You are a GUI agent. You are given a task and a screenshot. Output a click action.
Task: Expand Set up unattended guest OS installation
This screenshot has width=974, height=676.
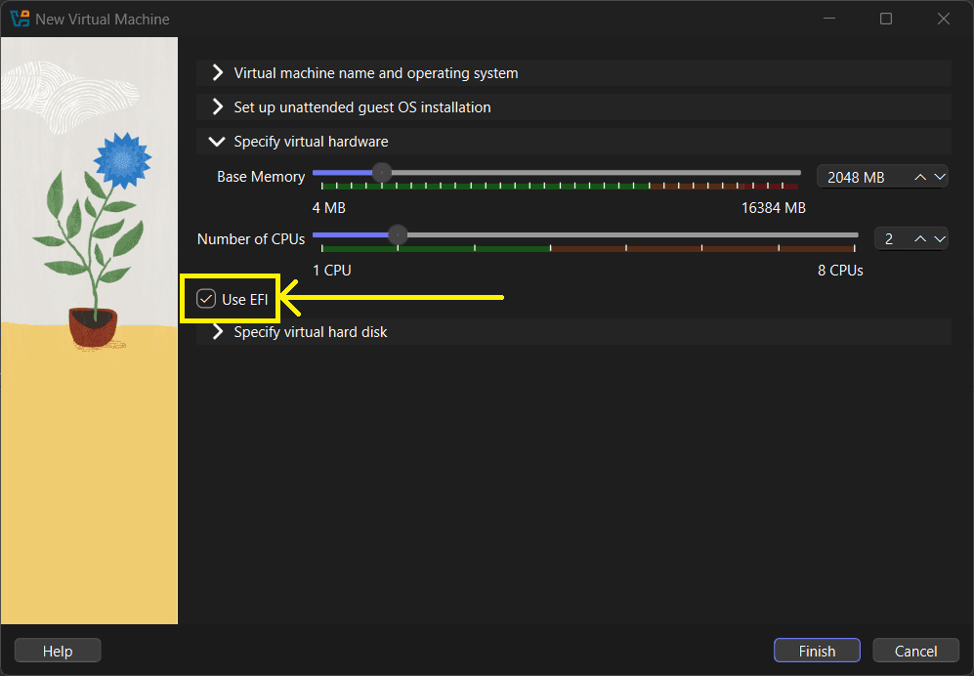point(362,107)
